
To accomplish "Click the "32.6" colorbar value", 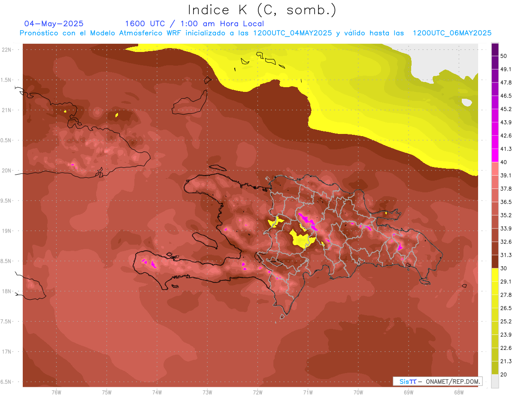I will [x=506, y=242].
